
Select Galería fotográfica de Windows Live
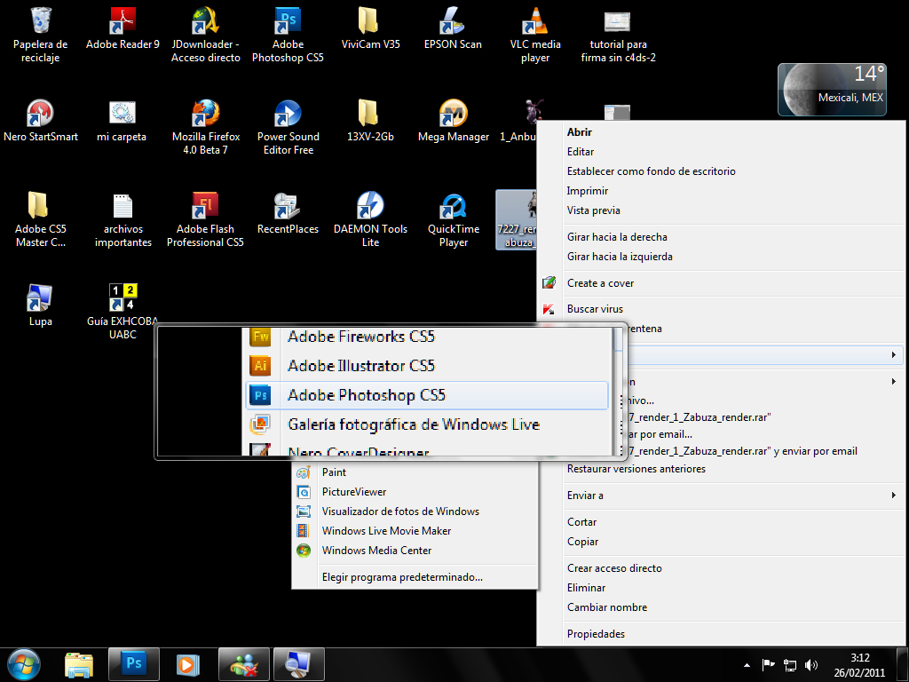point(427,424)
